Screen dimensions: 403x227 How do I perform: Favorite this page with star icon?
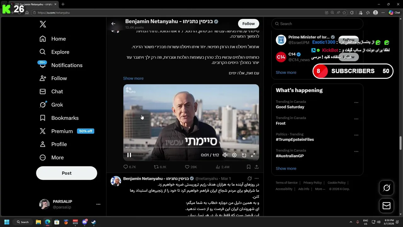344,13
